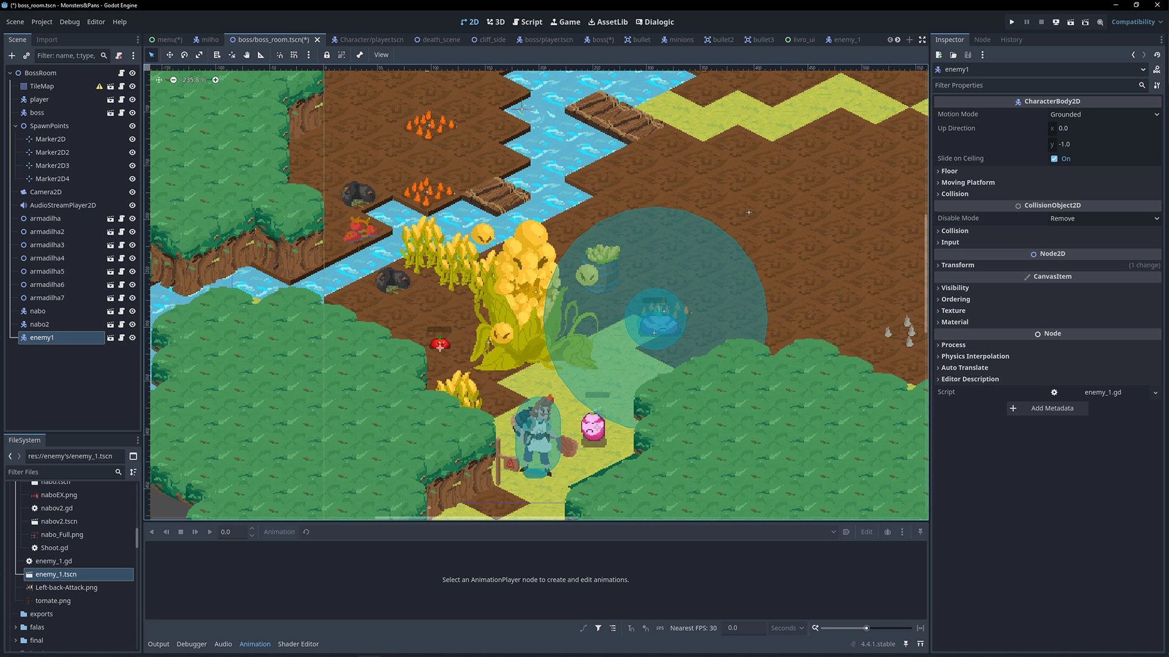Adjust the animation timeline zoom slider
Screen dimensions: 1169x657
pos(866,628)
